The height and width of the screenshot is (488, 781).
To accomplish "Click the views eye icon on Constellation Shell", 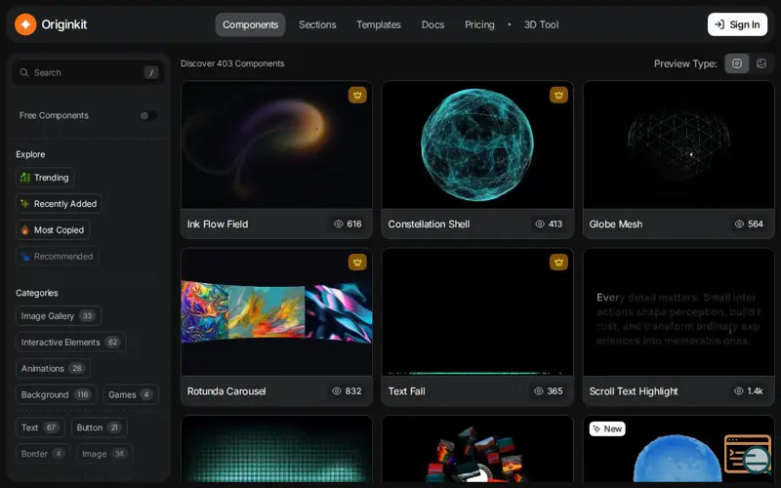I will (x=540, y=224).
